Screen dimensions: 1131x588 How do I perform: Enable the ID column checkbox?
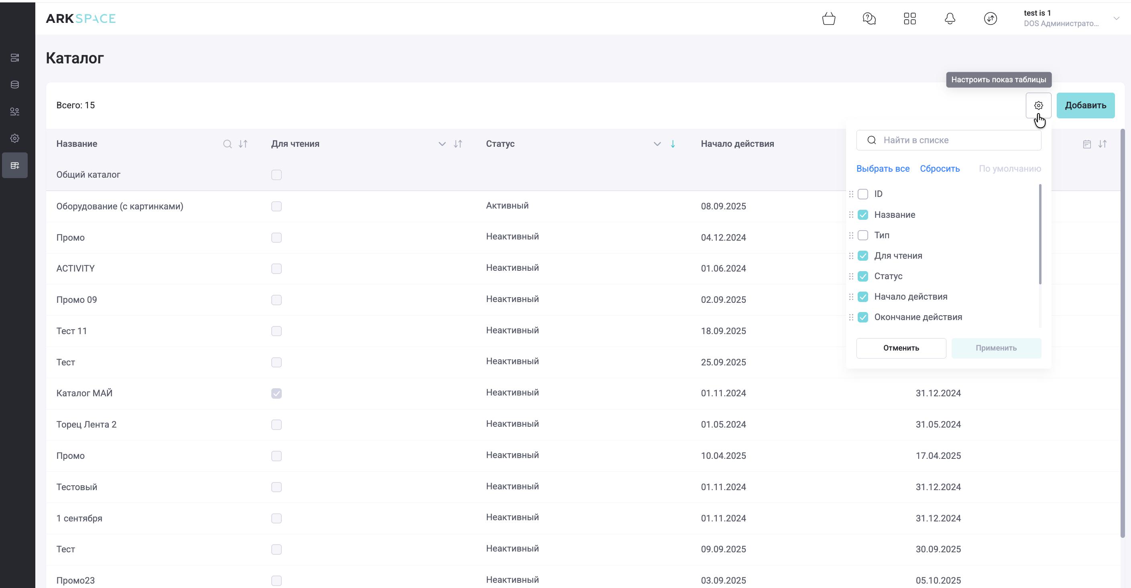pyautogui.click(x=862, y=194)
